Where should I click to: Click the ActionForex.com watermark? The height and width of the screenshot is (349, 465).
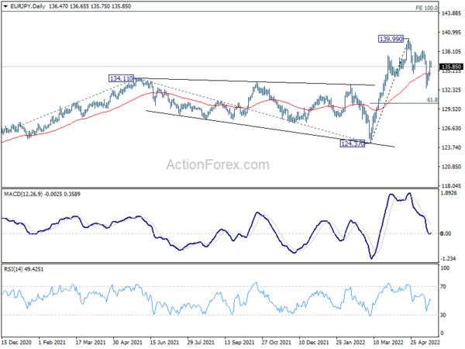coord(218,164)
